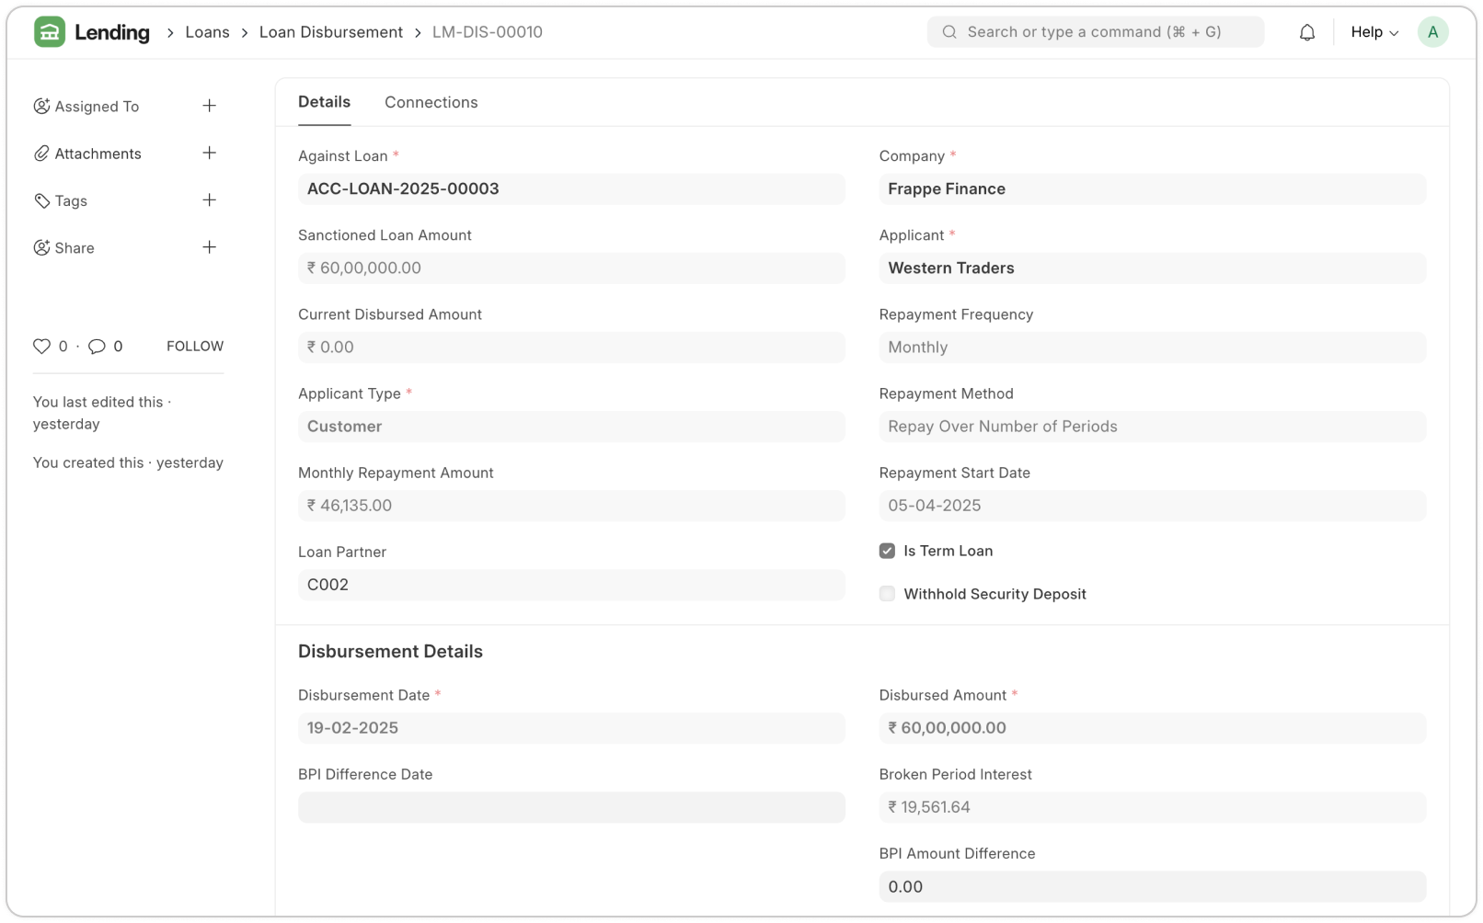This screenshot has width=1483, height=923.
Task: Click the Lending app logo icon
Action: point(50,32)
